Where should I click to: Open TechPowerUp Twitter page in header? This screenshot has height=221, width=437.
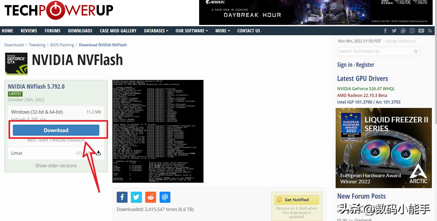394,31
